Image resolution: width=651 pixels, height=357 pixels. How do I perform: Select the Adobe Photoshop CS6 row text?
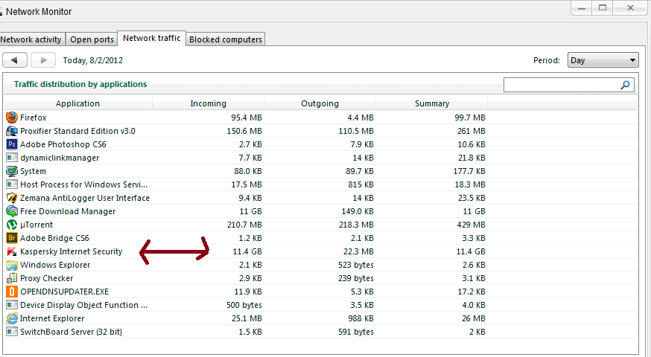point(63,144)
